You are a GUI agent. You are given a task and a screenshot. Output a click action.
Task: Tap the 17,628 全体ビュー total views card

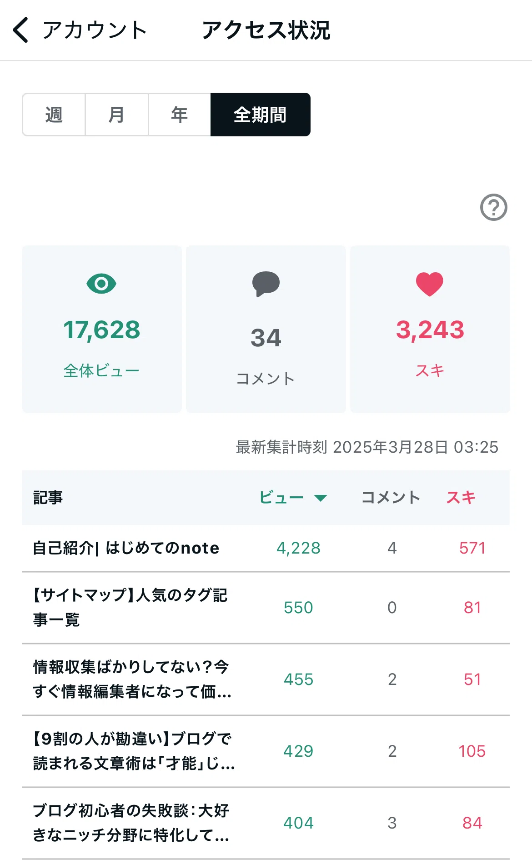(102, 329)
